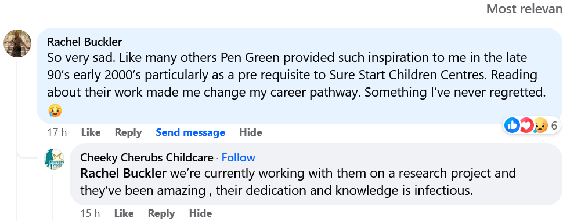Hide the Cheeky Cherubs Childcare reply

[200, 213]
